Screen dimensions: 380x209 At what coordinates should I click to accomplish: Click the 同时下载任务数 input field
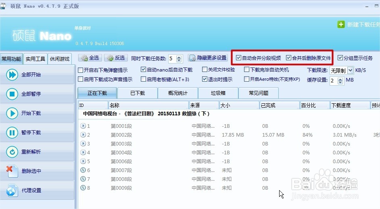172,59
